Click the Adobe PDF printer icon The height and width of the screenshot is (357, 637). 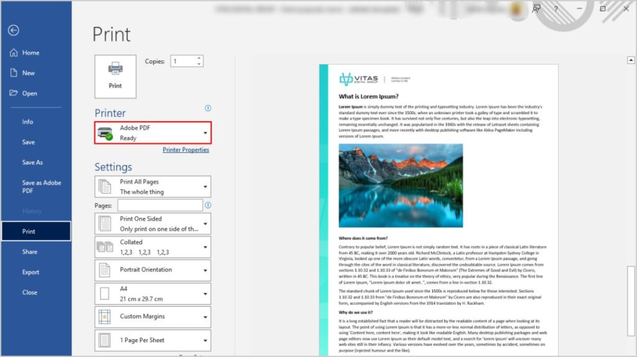105,133
